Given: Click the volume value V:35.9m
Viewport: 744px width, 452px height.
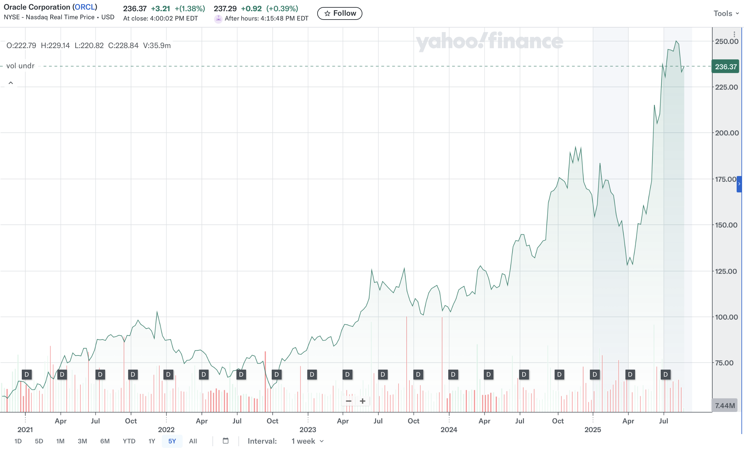Looking at the screenshot, I should (157, 46).
